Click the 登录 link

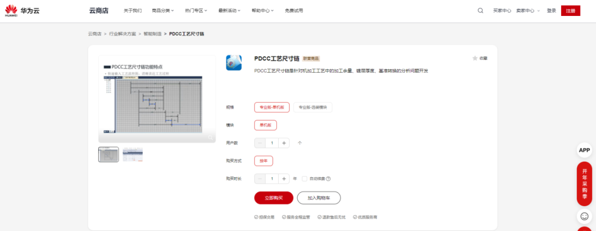[x=551, y=10]
